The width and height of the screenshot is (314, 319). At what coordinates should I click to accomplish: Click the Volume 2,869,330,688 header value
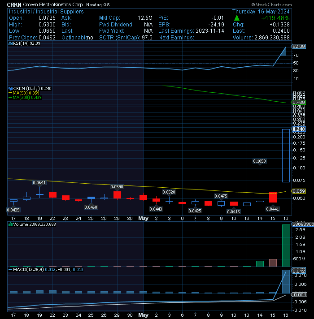pyautogui.click(x=272, y=38)
